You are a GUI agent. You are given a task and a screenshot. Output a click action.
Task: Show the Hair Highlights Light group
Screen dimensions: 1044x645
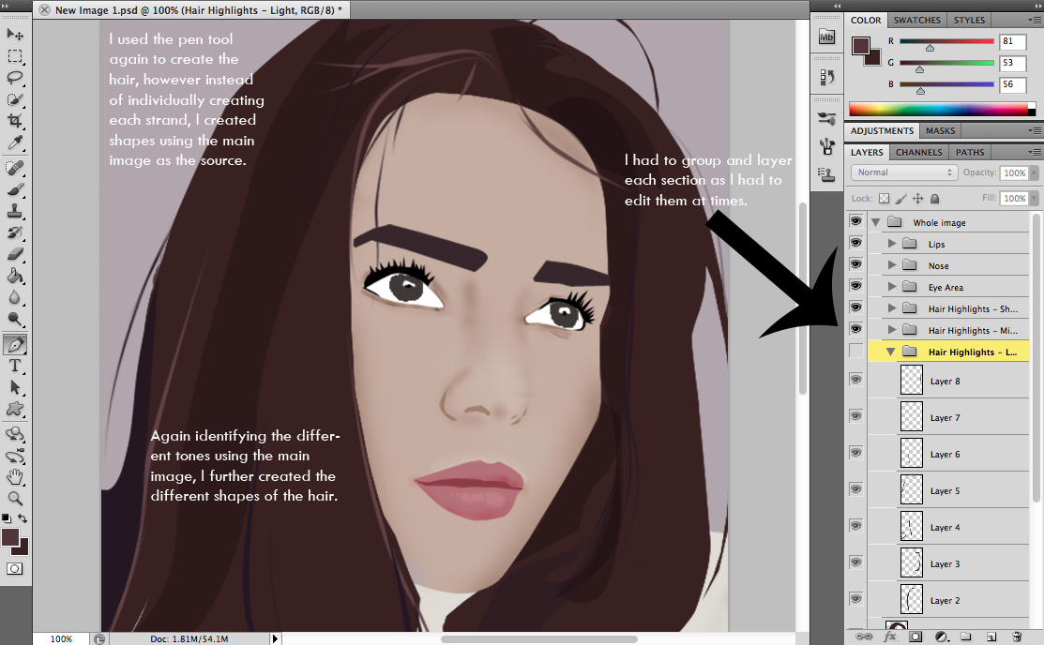pyautogui.click(x=855, y=352)
